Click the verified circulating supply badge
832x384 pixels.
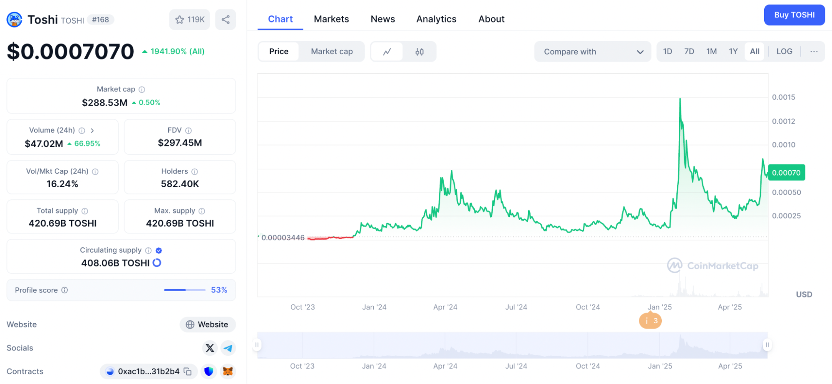point(159,250)
